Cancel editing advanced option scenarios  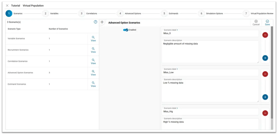tap(256, 23)
